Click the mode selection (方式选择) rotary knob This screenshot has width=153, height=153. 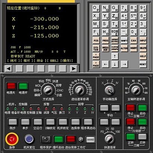click(x=48, y=90)
